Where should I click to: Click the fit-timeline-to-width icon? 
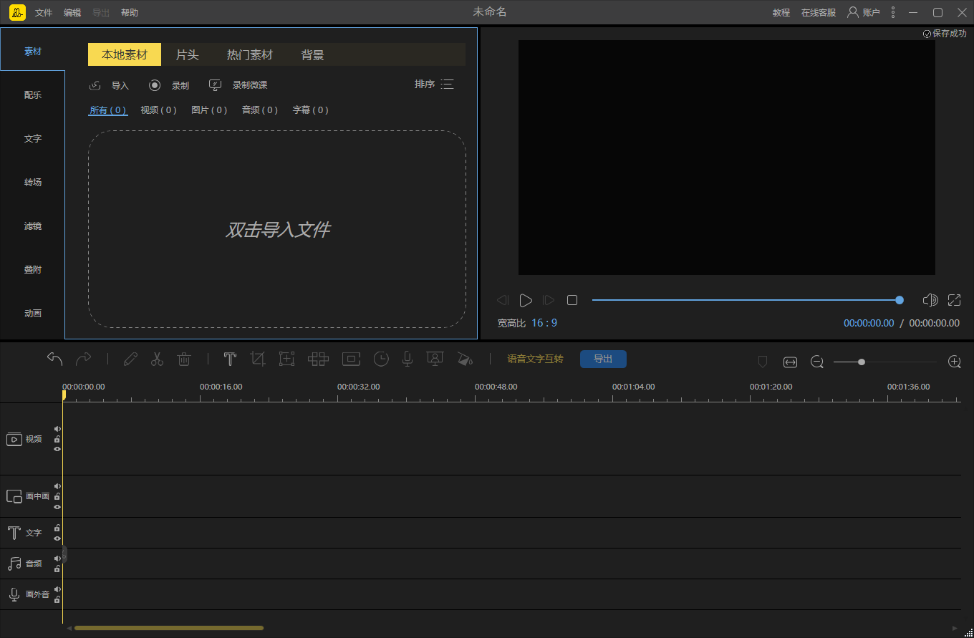790,362
